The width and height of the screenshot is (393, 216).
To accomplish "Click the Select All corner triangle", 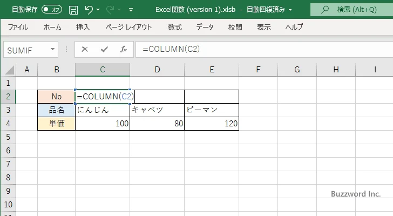I will pyautogui.click(x=10, y=70).
